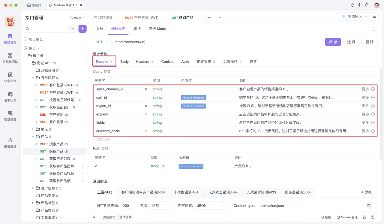Delete the response with trash icon
Viewport: 384px width, 224px height.
point(369,206)
